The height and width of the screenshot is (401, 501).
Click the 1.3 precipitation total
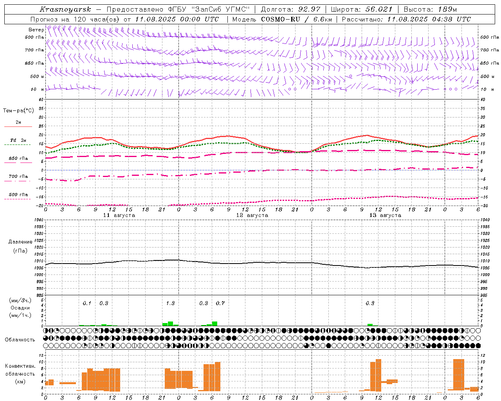pyautogui.click(x=170, y=303)
